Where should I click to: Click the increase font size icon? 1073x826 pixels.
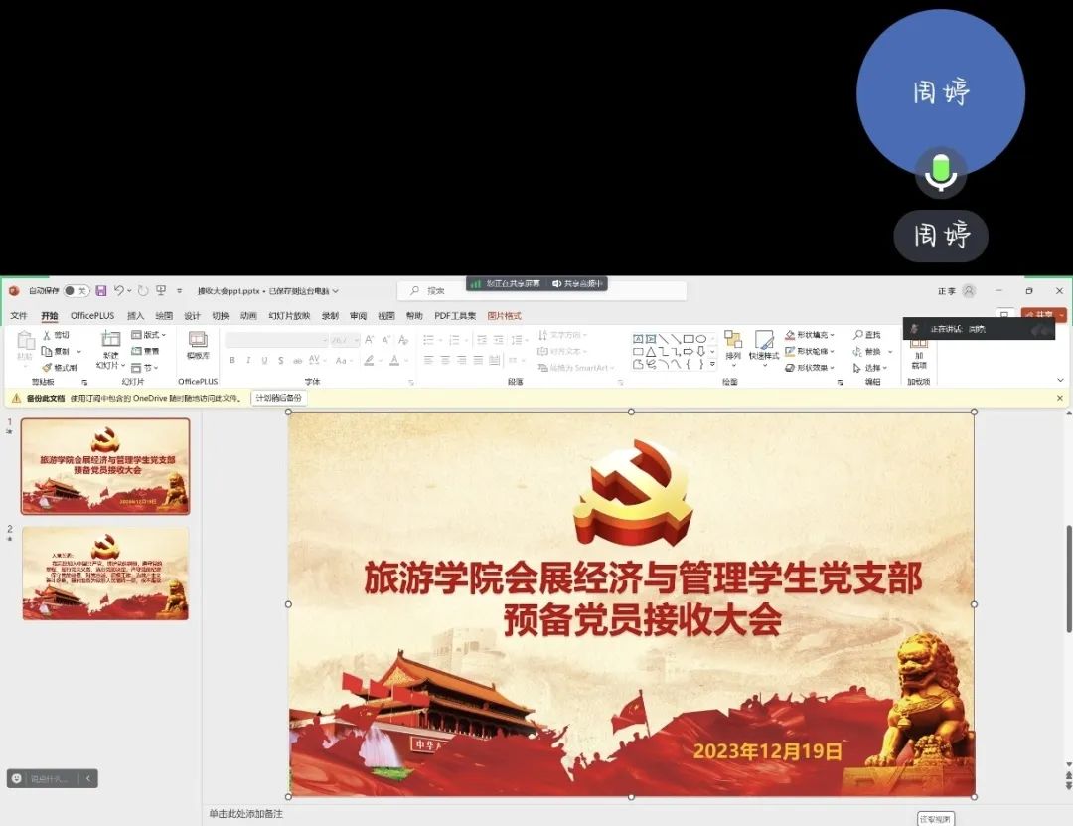pos(370,340)
